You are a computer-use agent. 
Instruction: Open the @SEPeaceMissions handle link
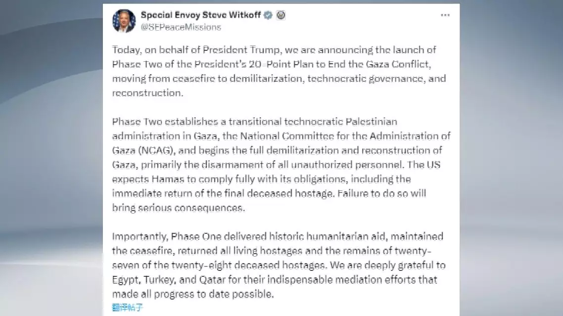coord(181,27)
